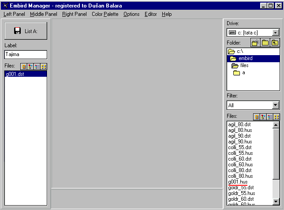Viewport: 284px width, 210px height.
Task: Click left panel single-design view icon
Action: tap(23, 67)
